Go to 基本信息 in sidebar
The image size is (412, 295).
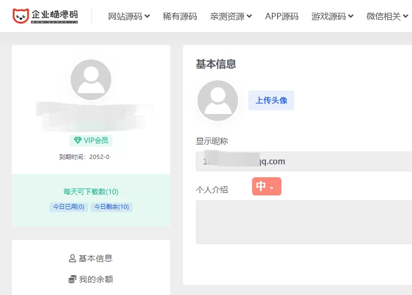click(x=91, y=259)
